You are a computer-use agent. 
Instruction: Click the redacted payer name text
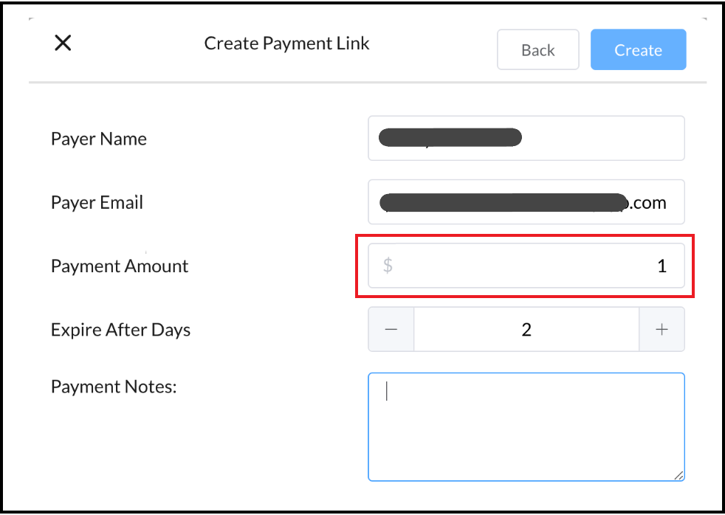pos(450,137)
